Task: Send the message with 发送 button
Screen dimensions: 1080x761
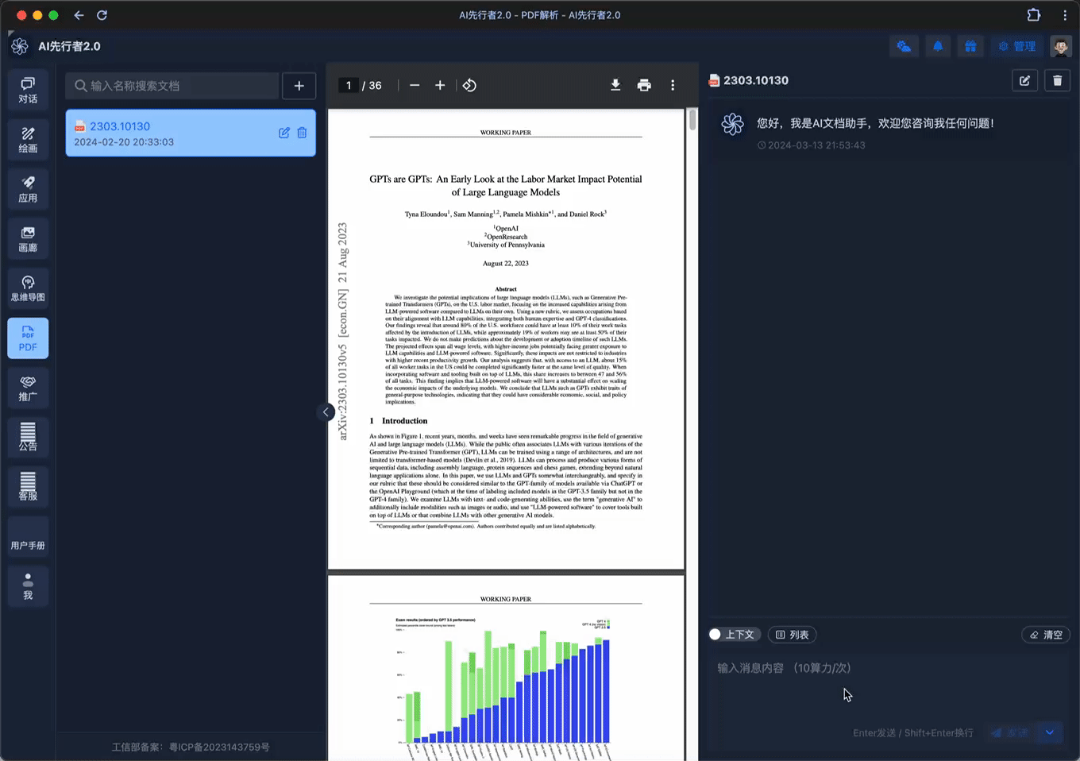Action: (1009, 732)
